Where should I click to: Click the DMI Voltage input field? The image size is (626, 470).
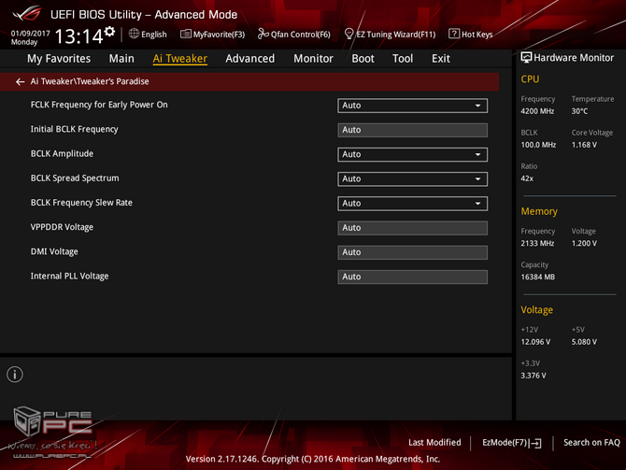pos(412,252)
